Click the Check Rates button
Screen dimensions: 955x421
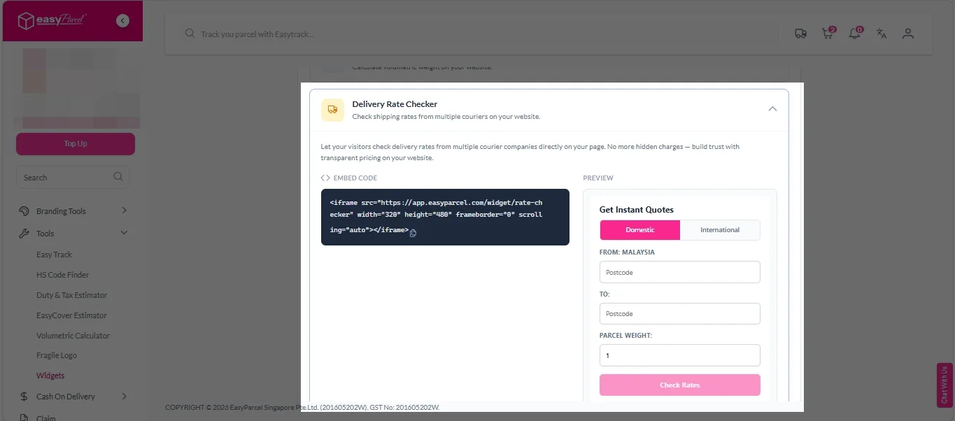tap(680, 385)
